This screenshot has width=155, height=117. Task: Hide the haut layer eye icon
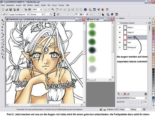pyautogui.click(x=120, y=43)
